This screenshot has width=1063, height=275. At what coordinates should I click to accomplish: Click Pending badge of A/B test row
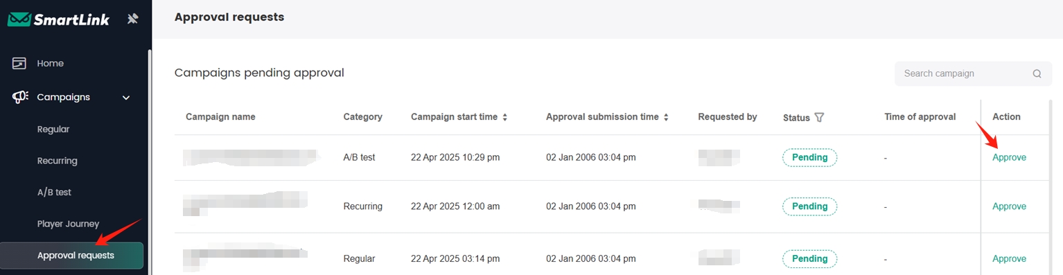pyautogui.click(x=809, y=157)
